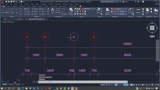The height and width of the screenshot is (90, 160).
Task: Open the ByLayer linetype dropdown
Action: (x=126, y=14)
